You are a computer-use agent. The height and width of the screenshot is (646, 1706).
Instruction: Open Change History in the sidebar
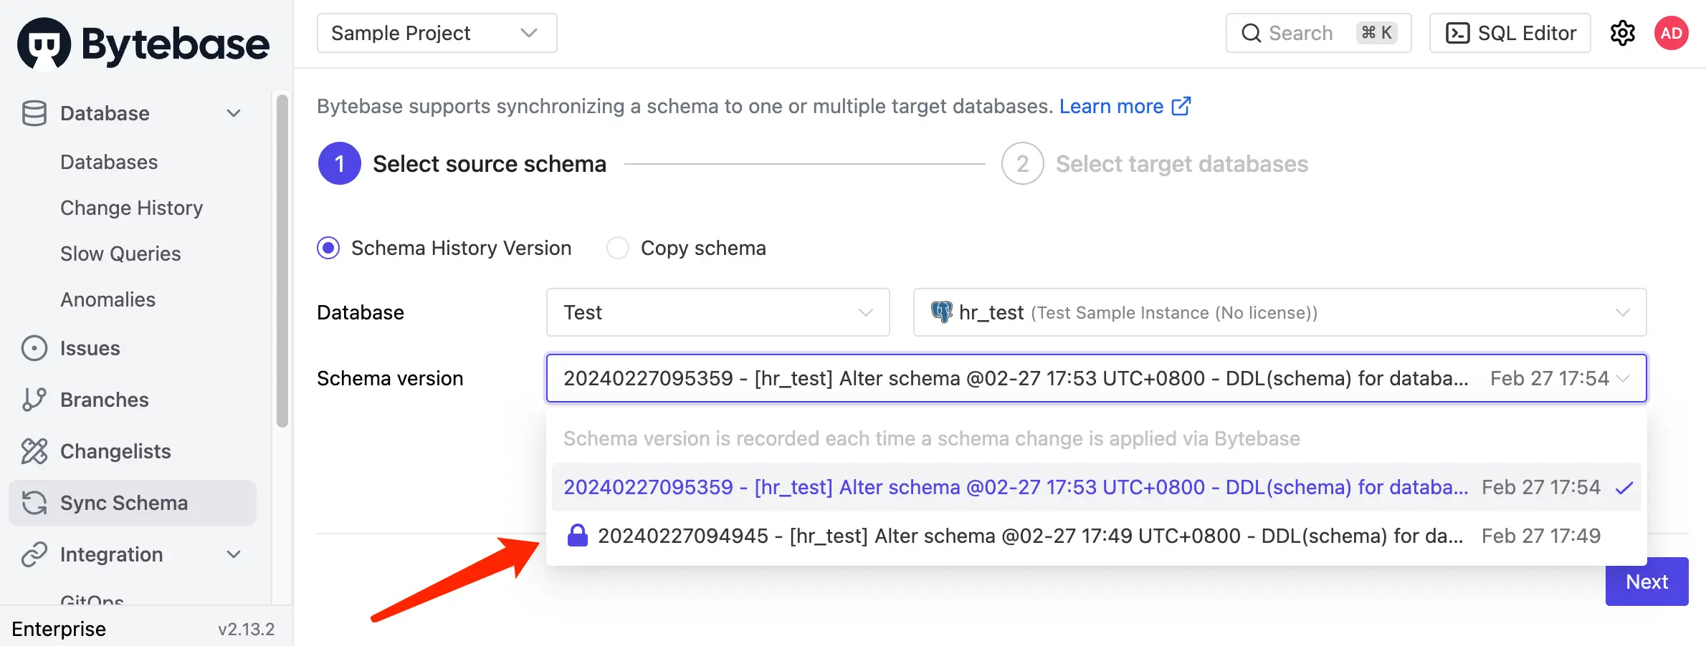[131, 208]
